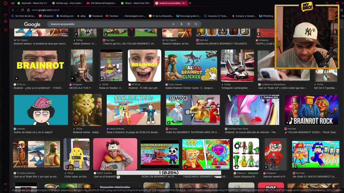Switch to the Mybro68 Watch the VOD tab
The height and width of the screenshot is (193, 344).
[x=32, y=3]
